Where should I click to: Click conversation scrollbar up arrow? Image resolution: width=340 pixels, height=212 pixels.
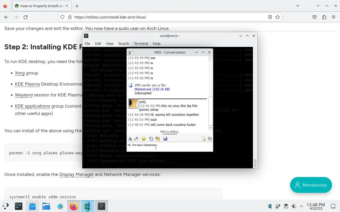(x=211, y=58)
